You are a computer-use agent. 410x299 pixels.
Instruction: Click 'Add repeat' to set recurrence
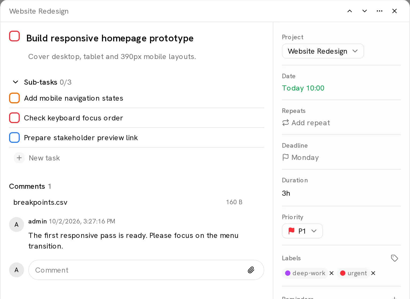[311, 123]
